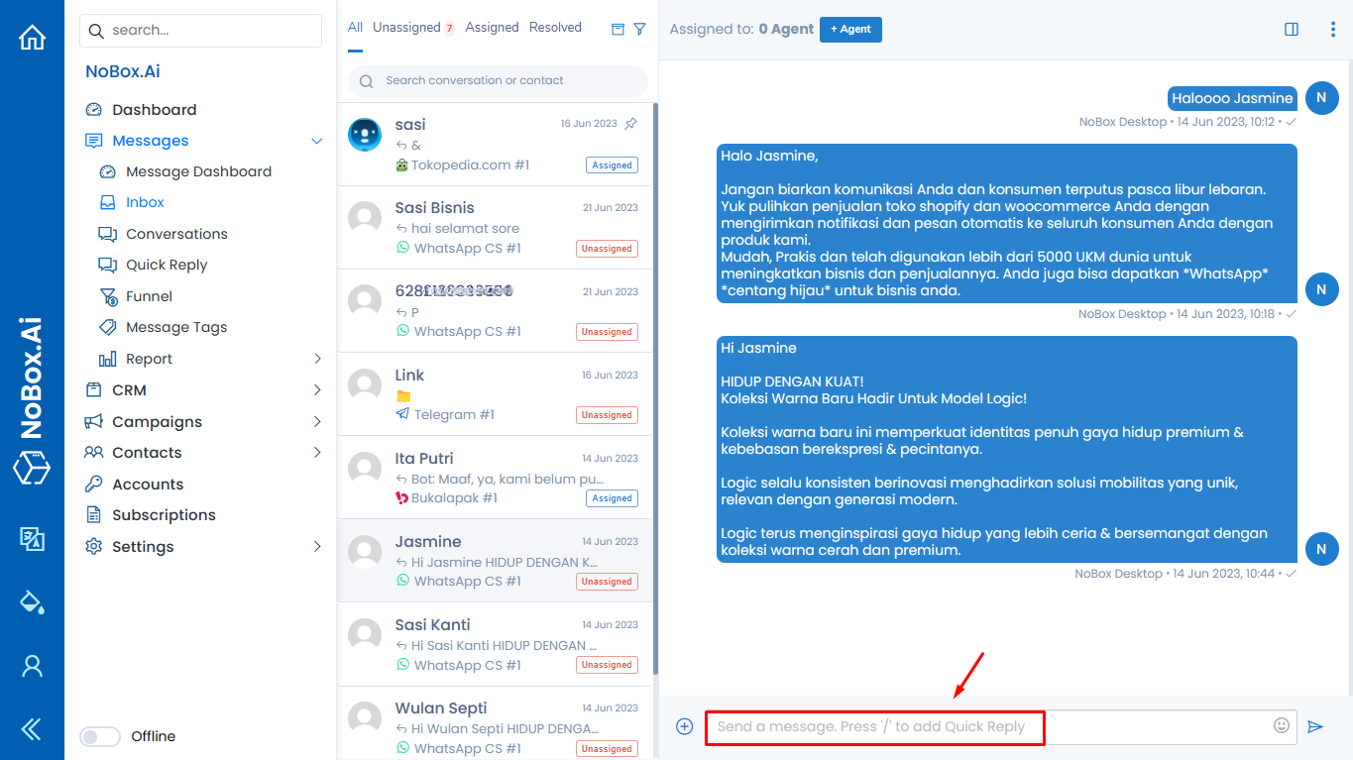Open Quick Reply in the sidebar
The width and height of the screenshot is (1353, 760).
point(167,265)
